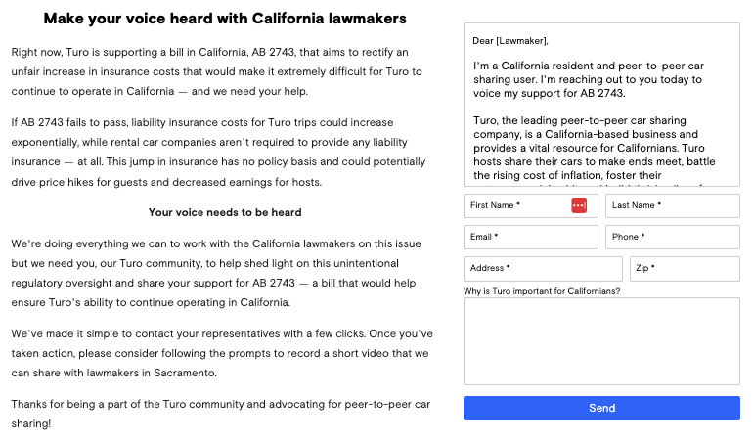
Task: Click the red password manager icon in First Name
Action: (x=578, y=205)
